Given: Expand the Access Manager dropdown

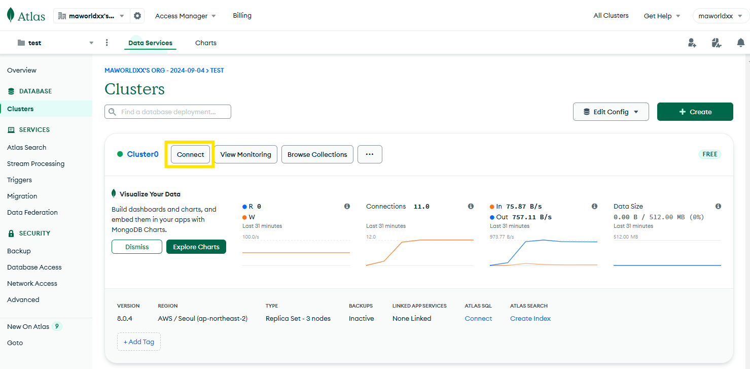Looking at the screenshot, I should tap(186, 16).
